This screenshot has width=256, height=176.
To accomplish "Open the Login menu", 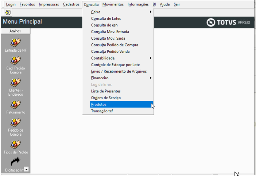I will tap(11, 4).
